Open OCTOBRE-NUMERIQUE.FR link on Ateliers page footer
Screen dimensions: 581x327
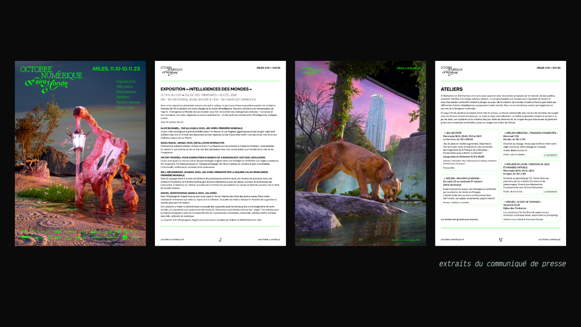(x=452, y=240)
